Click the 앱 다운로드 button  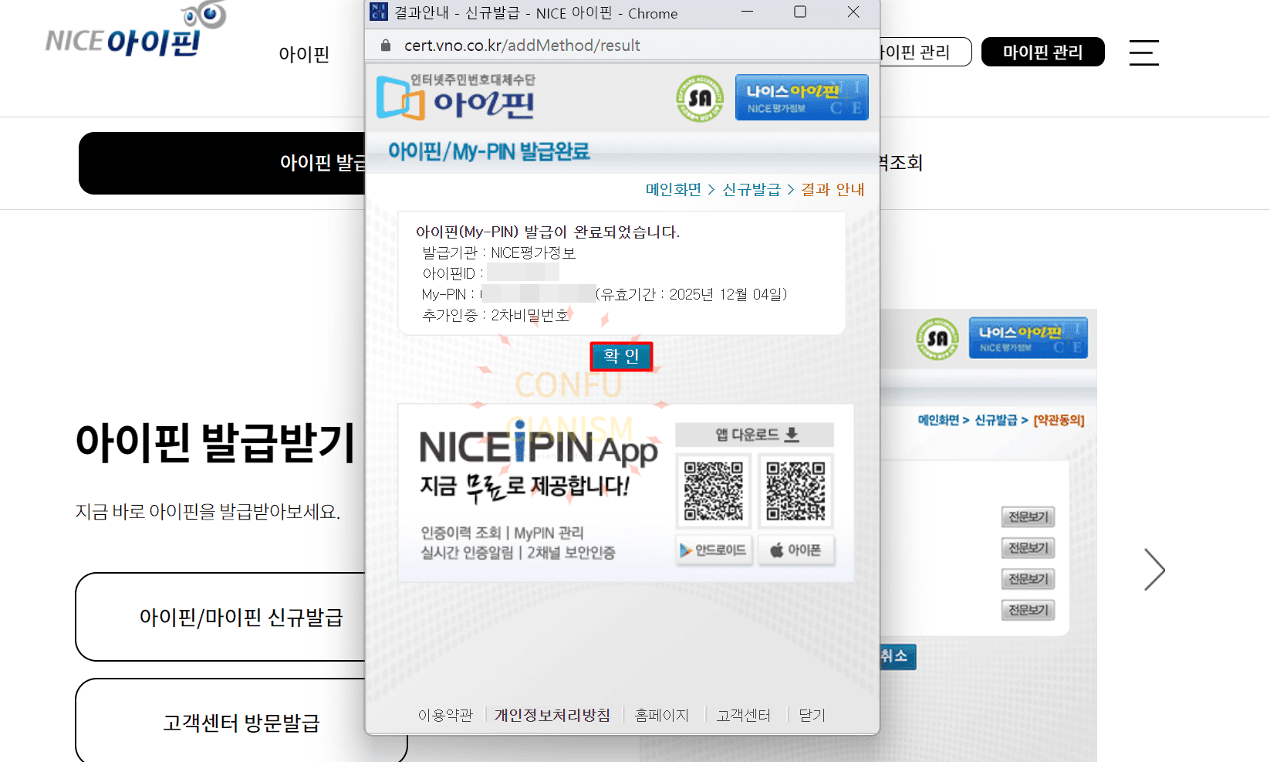coord(755,435)
